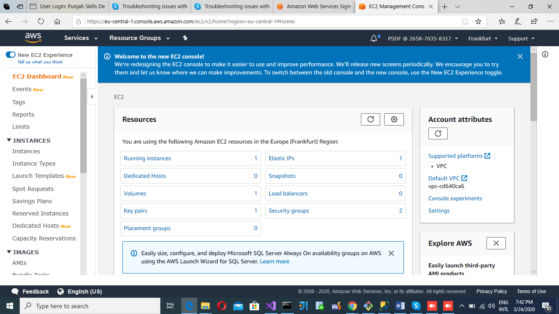Collapse the IMAGES sidebar section
Viewport: 559px width, 314px height.
pos(9,252)
